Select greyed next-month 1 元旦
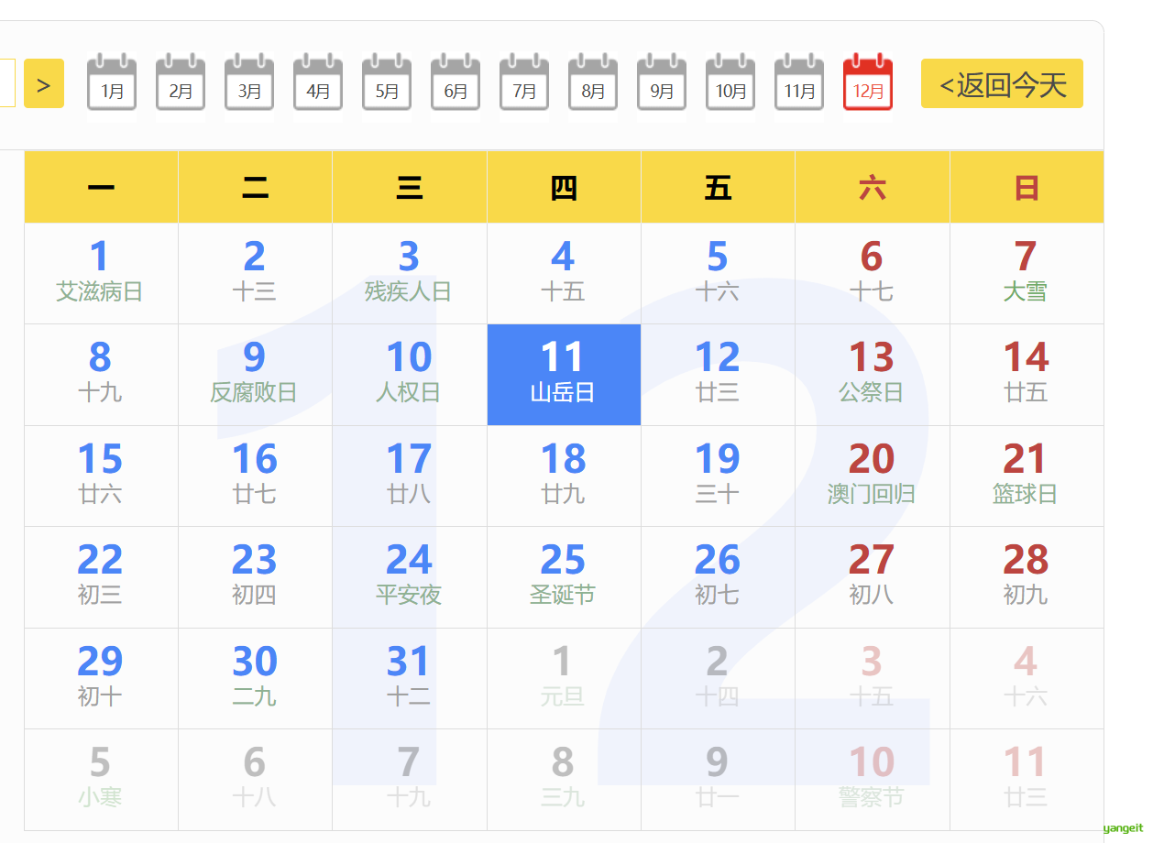1153x843 pixels. [564, 677]
